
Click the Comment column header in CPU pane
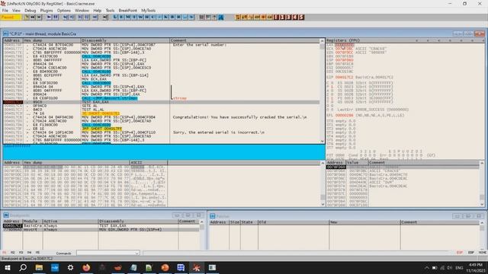tap(245, 40)
